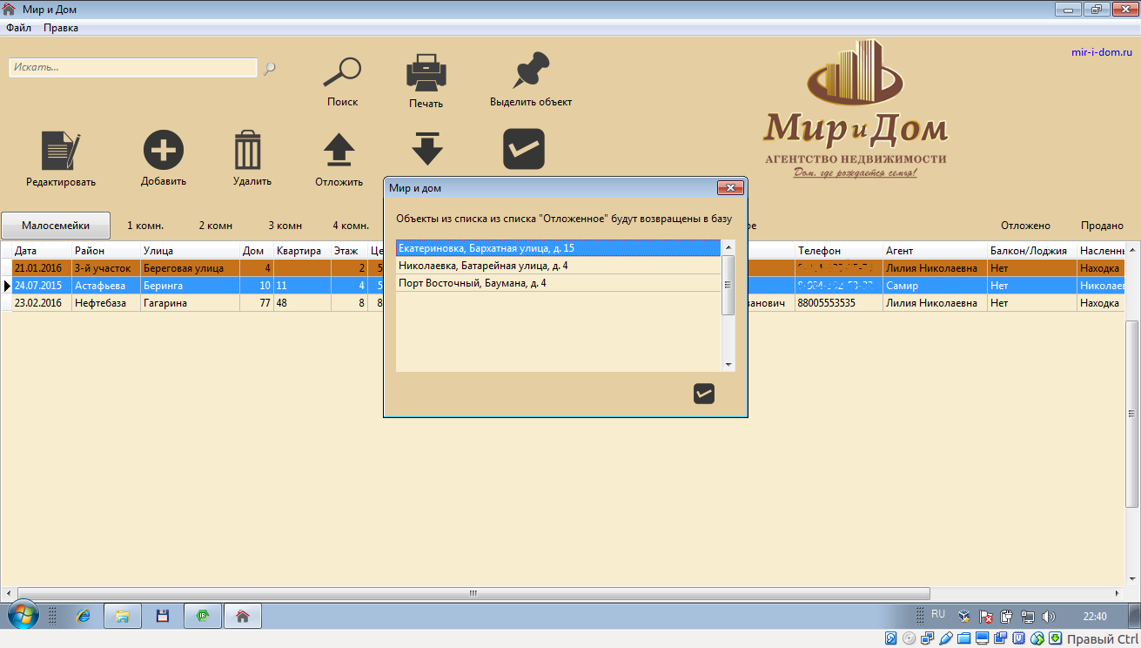Select Порт Восточный, Баумана, д. 4
This screenshot has width=1141, height=648.
click(559, 283)
